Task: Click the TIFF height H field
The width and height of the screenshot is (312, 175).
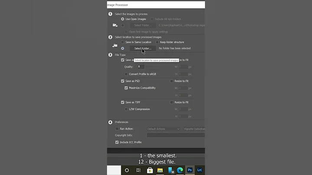Action: pos(183,117)
